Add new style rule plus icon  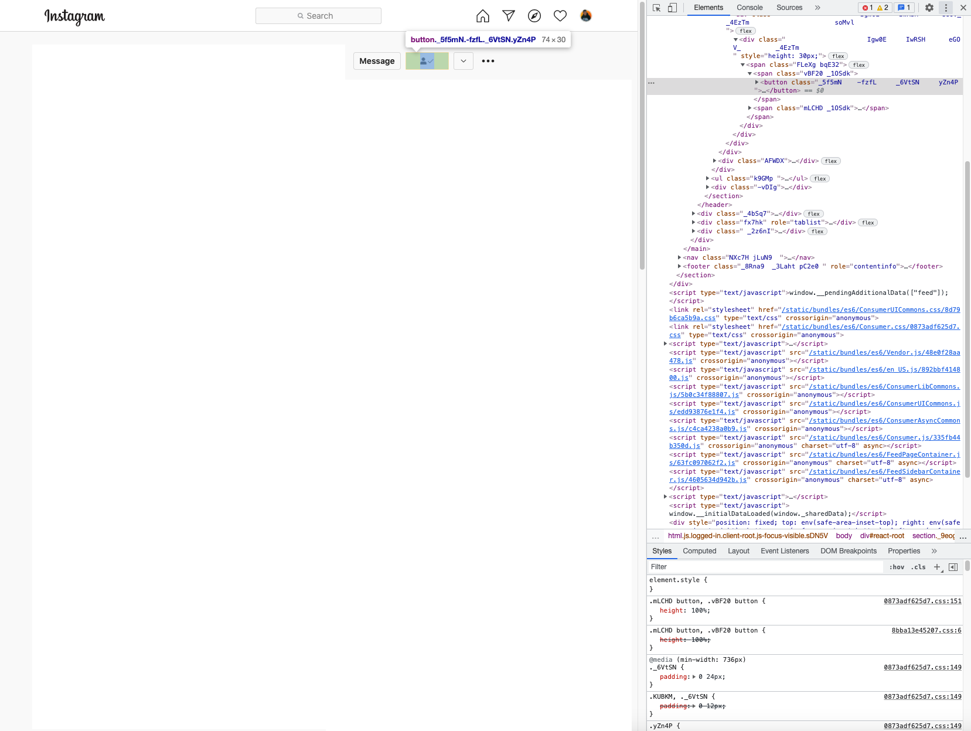[937, 567]
